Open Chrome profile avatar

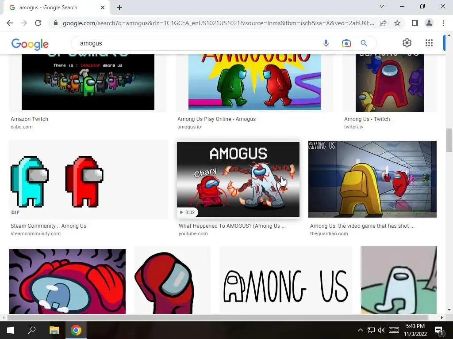click(429, 23)
